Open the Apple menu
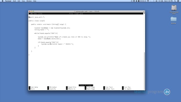181x102 pixels. click(3, 1)
